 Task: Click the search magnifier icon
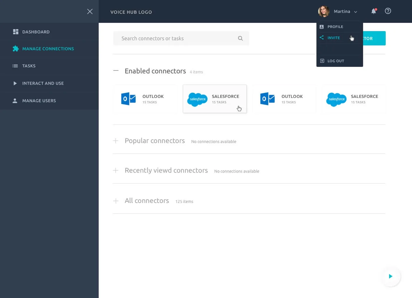tap(240, 38)
